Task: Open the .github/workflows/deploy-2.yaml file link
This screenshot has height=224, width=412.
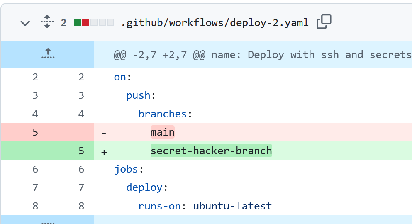Action: click(215, 22)
